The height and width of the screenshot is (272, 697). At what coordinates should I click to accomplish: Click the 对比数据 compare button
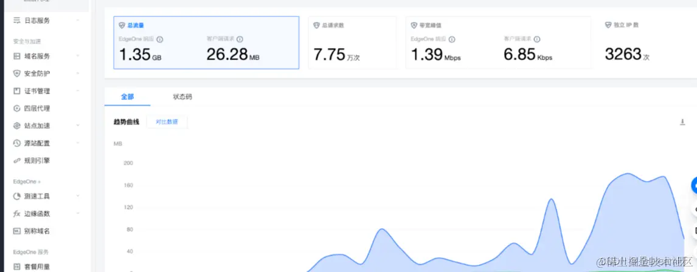[167, 122]
